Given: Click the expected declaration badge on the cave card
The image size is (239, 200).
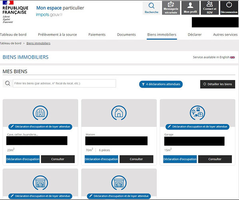Looking at the screenshot, I should tap(40, 127).
